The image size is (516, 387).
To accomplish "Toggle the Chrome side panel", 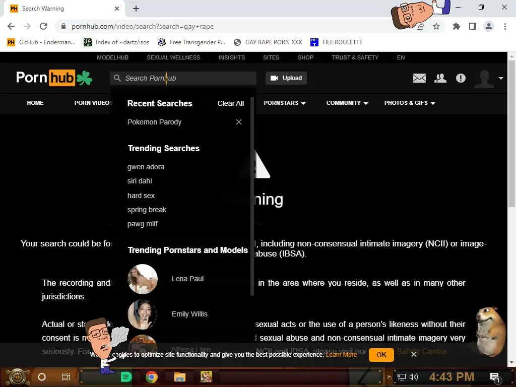I will pos(473,26).
